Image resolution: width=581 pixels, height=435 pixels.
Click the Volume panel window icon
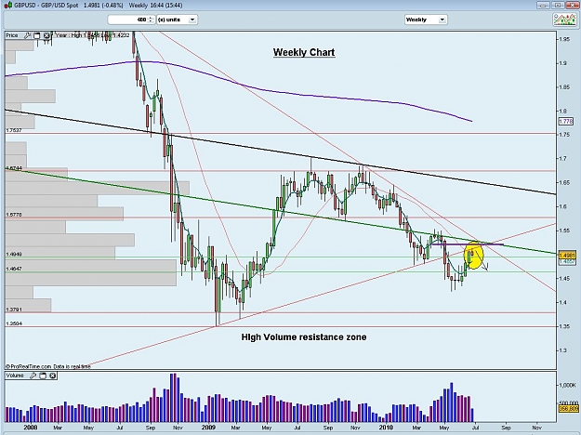[x=43, y=376]
